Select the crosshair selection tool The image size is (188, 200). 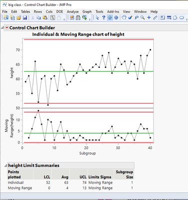pyautogui.click(x=110, y=17)
